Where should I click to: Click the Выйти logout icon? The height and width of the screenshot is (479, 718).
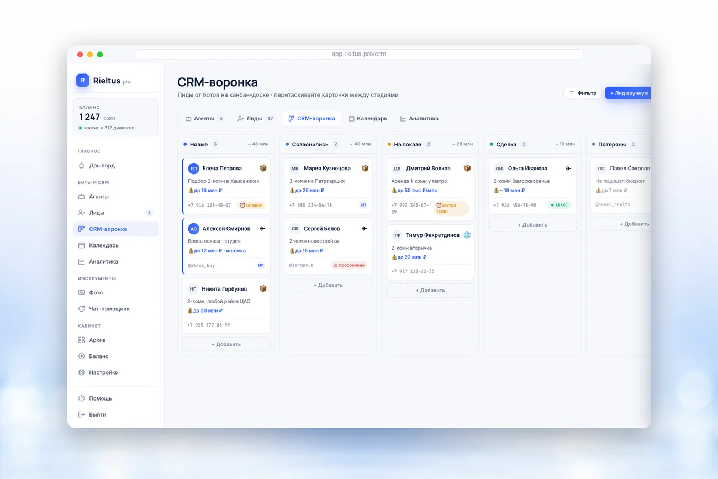point(81,414)
